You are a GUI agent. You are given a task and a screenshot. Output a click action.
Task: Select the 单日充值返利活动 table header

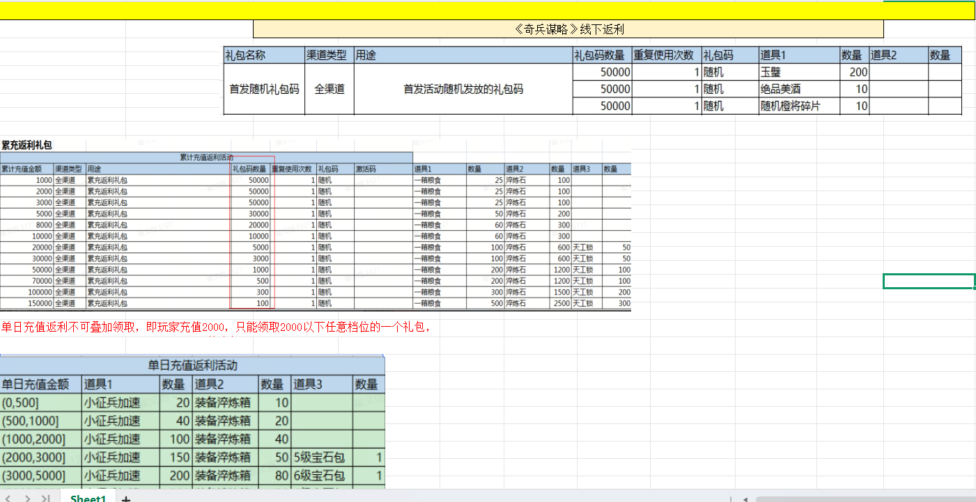[x=192, y=365]
